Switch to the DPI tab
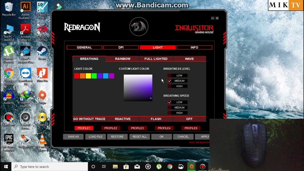The image size is (304, 171). click(x=121, y=47)
